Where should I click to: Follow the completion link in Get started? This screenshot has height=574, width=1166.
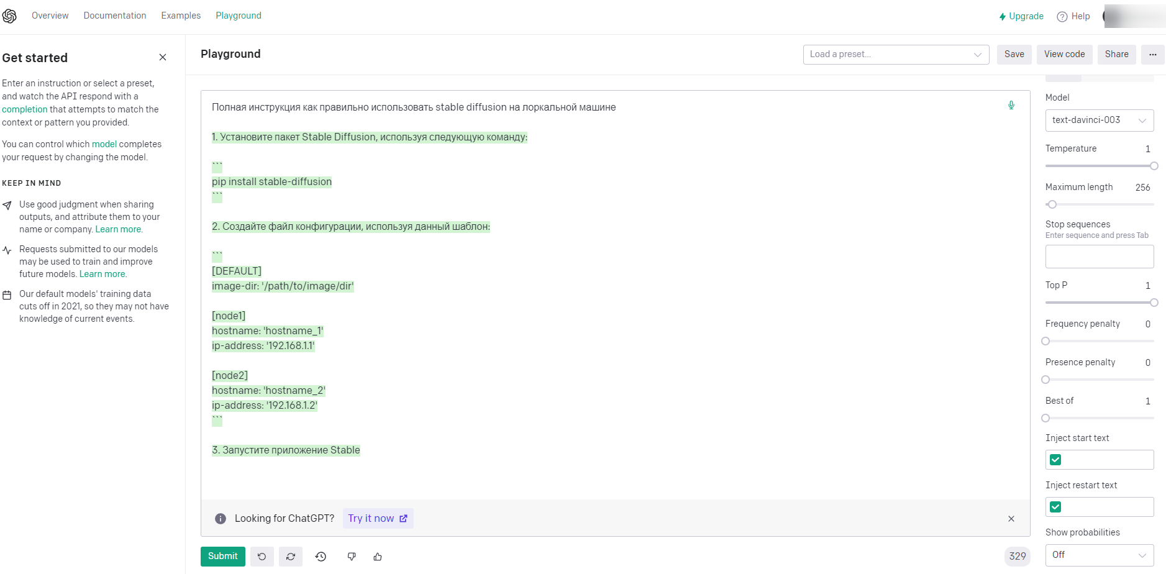[x=25, y=109]
